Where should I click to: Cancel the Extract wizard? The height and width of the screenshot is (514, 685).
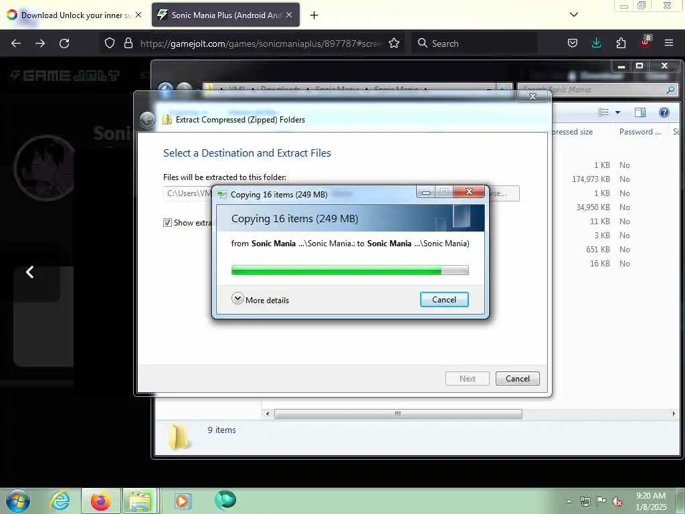(x=518, y=379)
